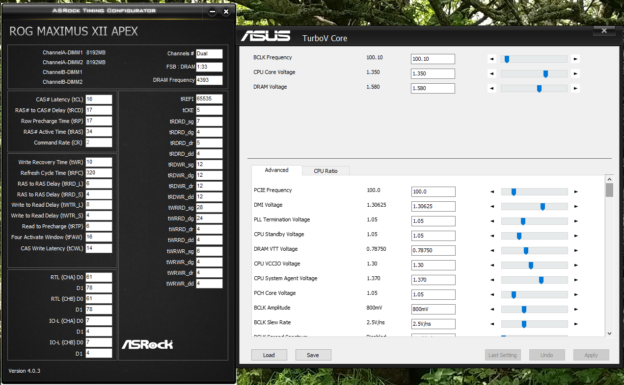Close the TurboV Core window

click(604, 31)
